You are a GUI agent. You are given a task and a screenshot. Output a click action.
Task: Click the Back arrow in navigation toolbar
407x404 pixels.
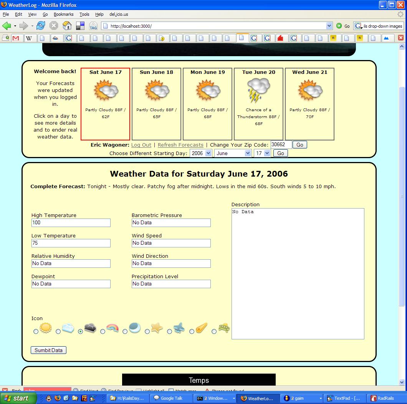[7, 26]
